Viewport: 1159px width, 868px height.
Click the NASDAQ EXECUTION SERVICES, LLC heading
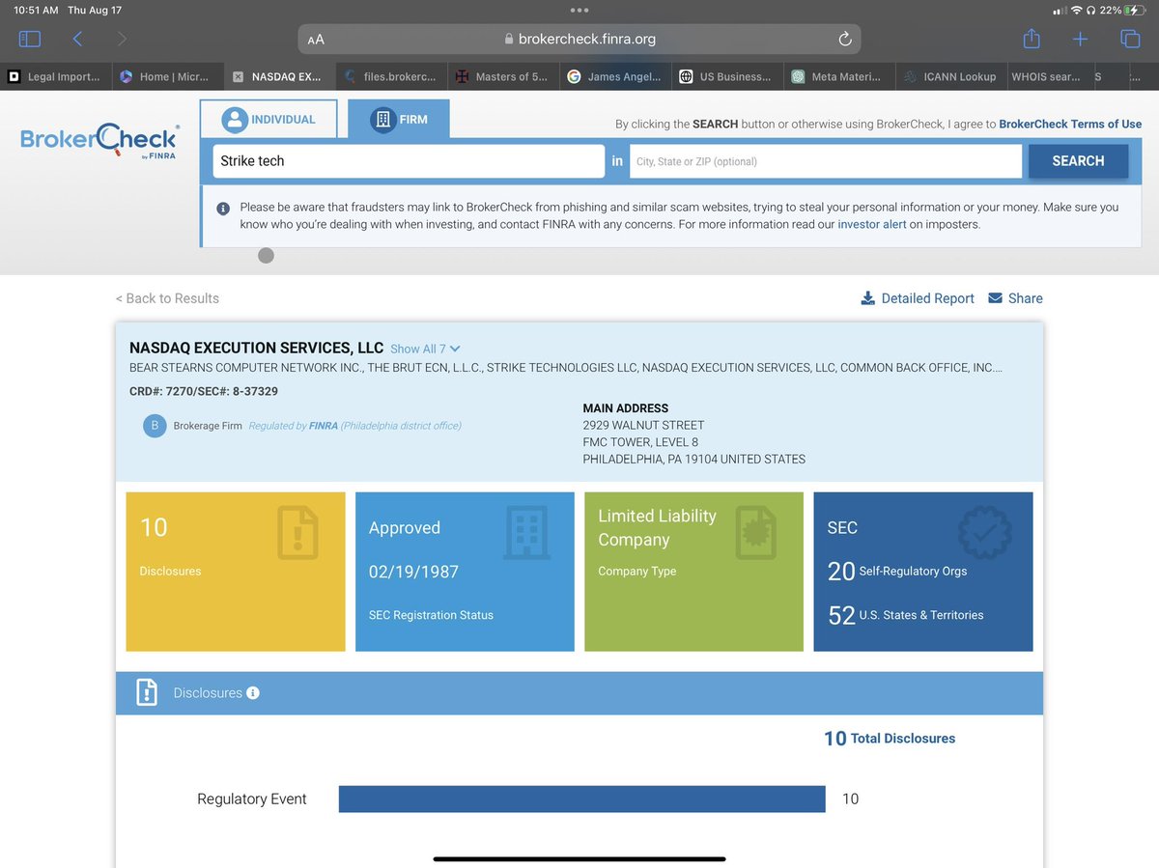[256, 348]
